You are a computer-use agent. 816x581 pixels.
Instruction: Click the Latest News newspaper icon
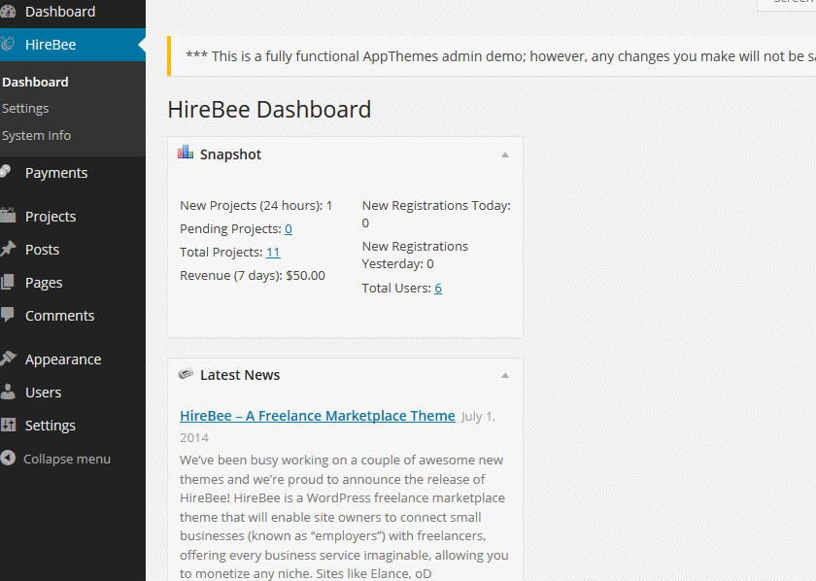(x=186, y=373)
